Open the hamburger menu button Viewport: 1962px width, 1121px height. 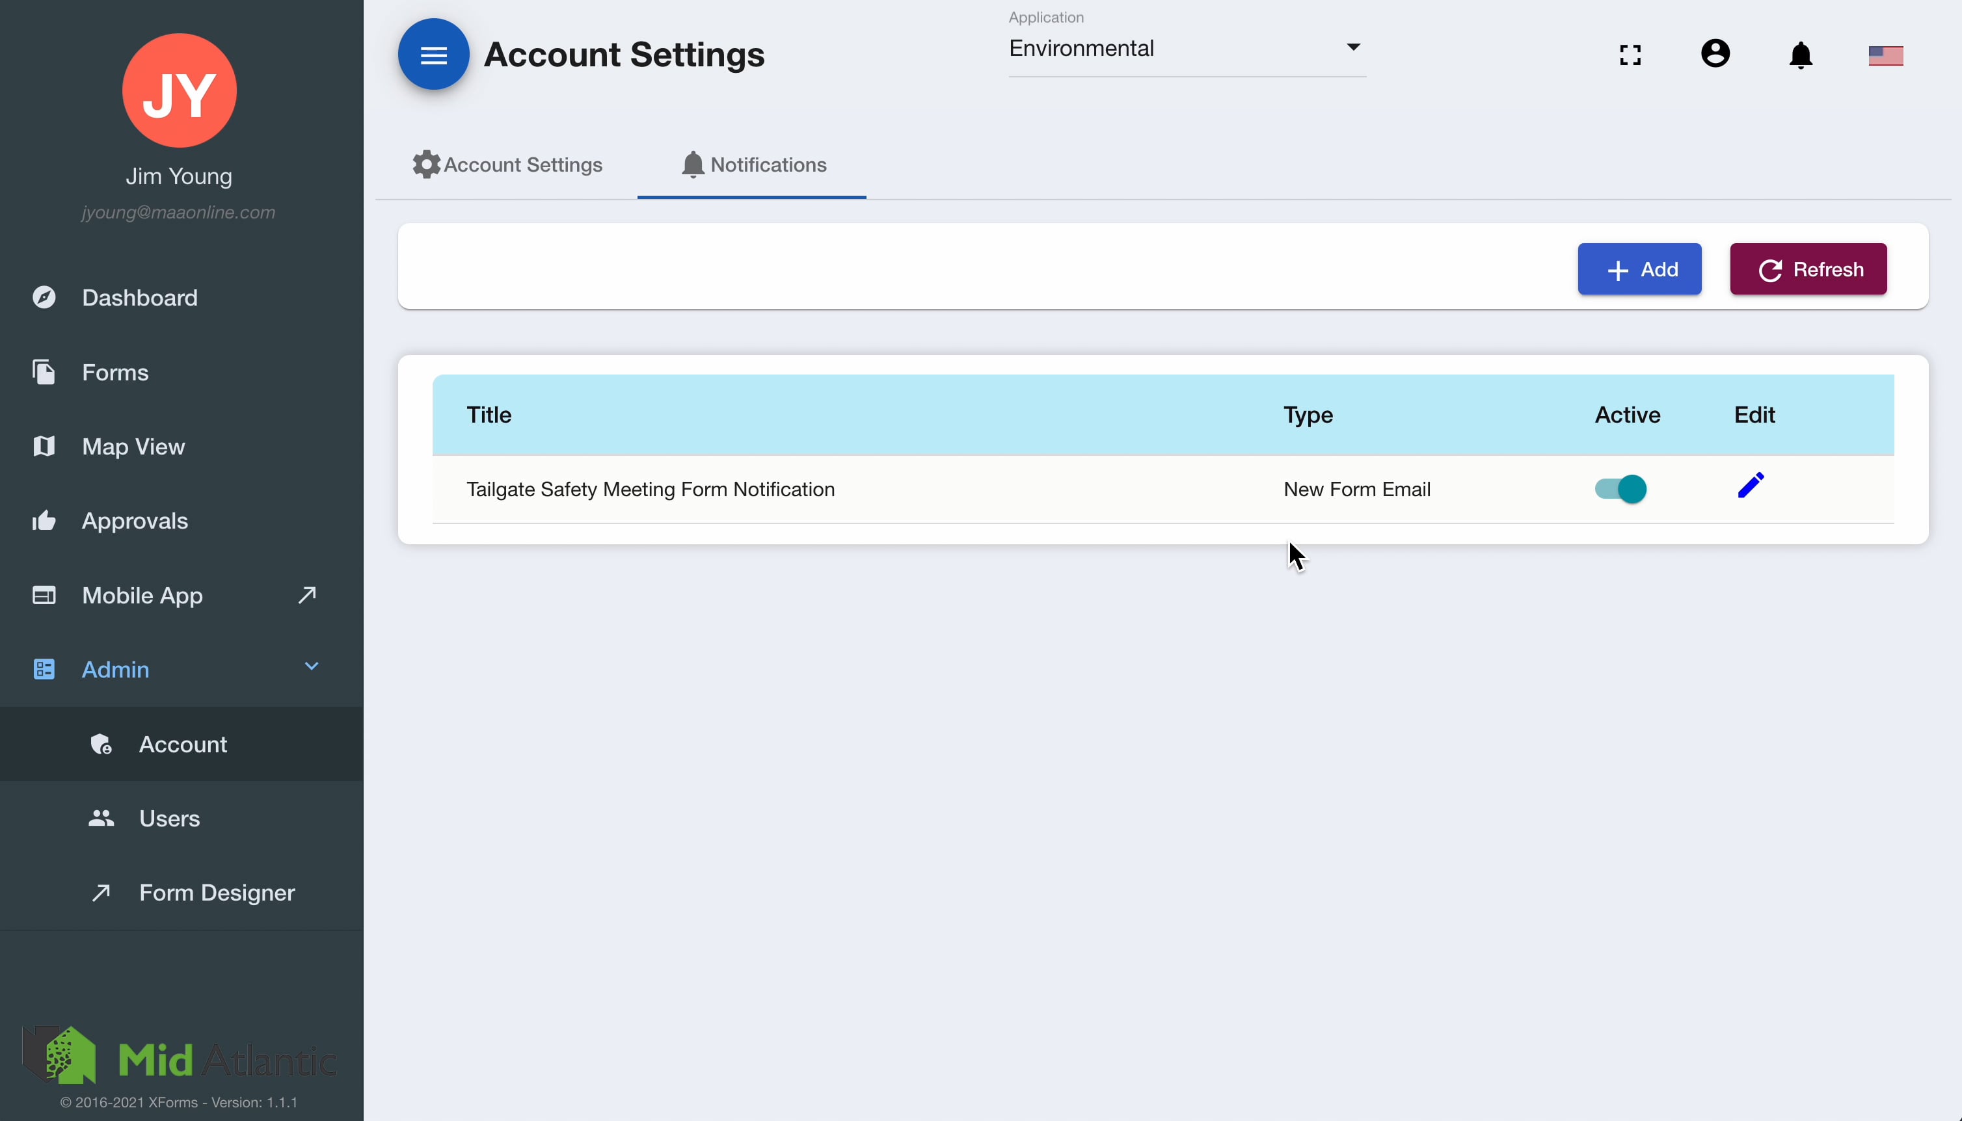[433, 55]
